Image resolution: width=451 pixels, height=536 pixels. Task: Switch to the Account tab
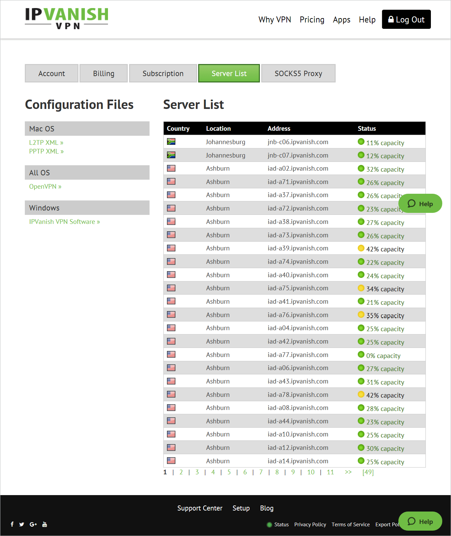(52, 73)
